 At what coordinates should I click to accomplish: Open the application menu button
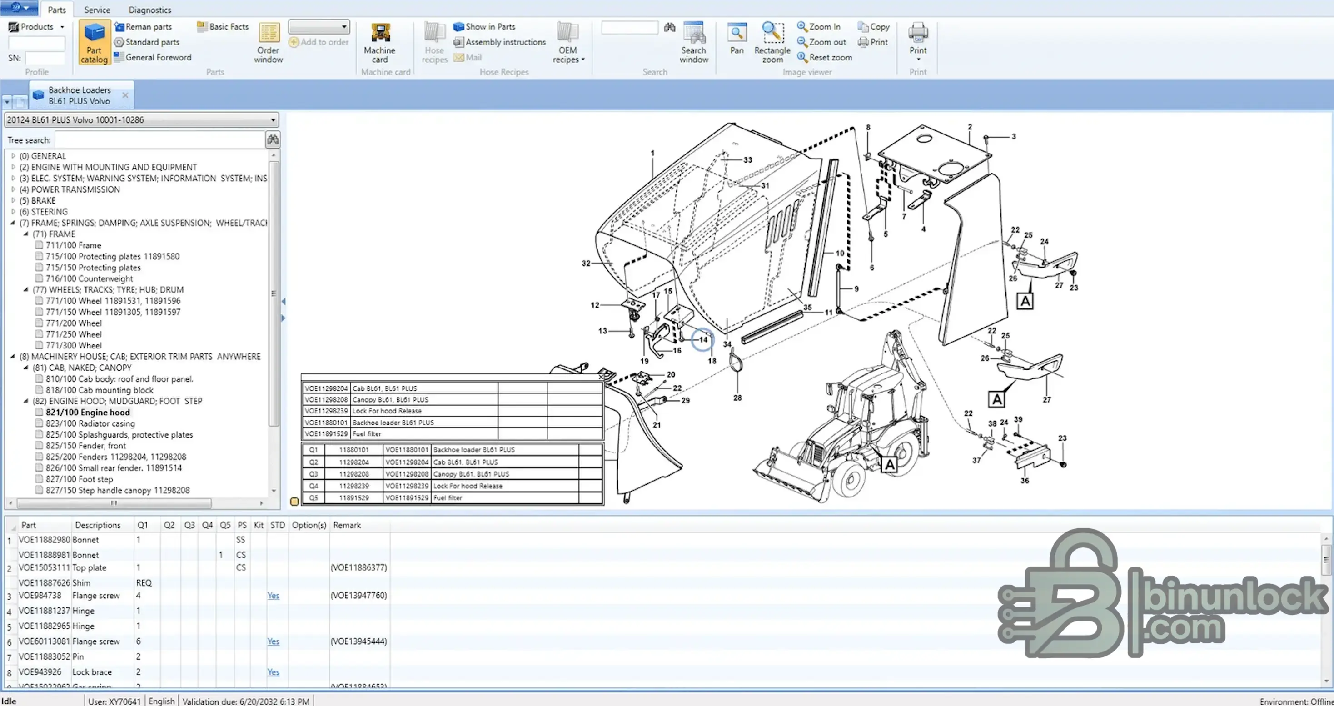(19, 8)
